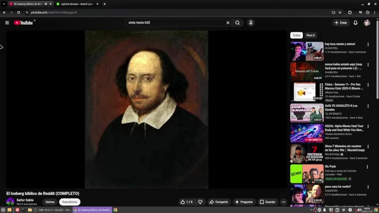The height and width of the screenshot is (213, 379).
Task: Click '50,8 K suscriptores' text
Action: (27, 204)
